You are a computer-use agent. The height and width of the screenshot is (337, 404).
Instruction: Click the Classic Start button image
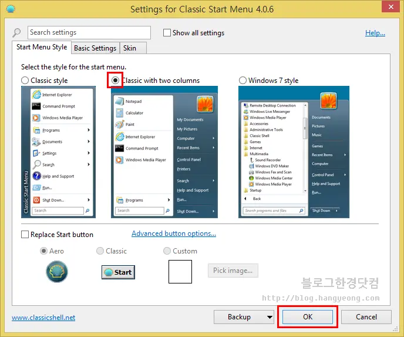pos(118,272)
